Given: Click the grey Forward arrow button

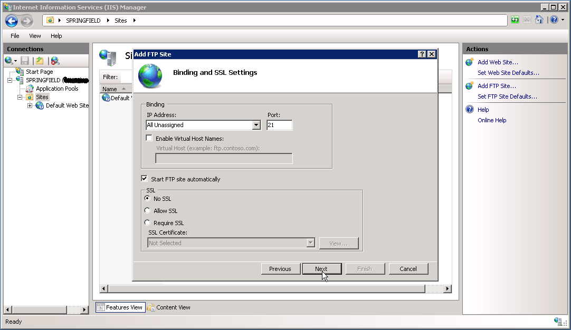Looking at the screenshot, I should 27,21.
